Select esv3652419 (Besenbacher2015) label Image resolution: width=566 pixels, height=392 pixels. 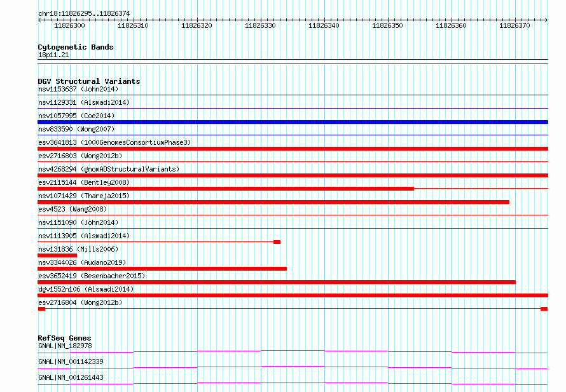[x=92, y=276]
